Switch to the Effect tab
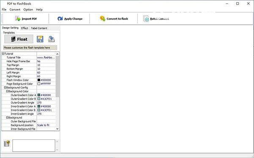Viewport: 254px width, 158px height. pyautogui.click(x=25, y=28)
